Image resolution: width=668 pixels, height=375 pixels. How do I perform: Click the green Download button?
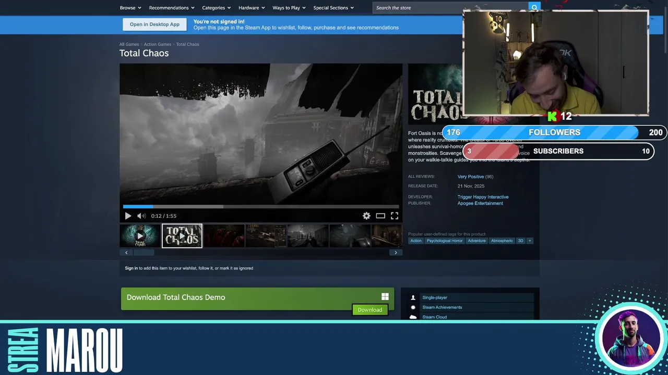tap(370, 310)
